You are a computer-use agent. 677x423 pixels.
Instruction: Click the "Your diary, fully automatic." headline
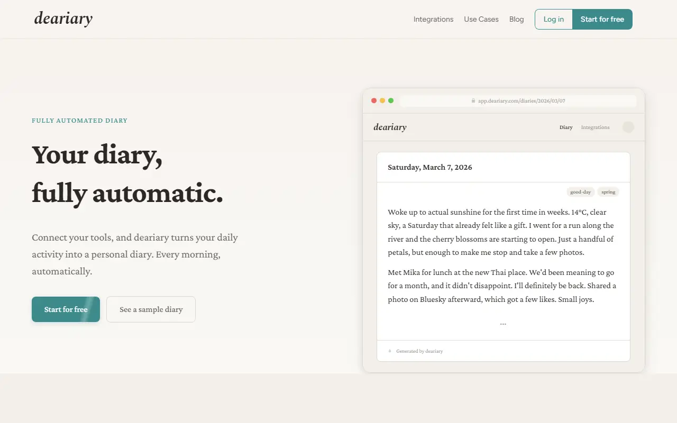(x=127, y=173)
